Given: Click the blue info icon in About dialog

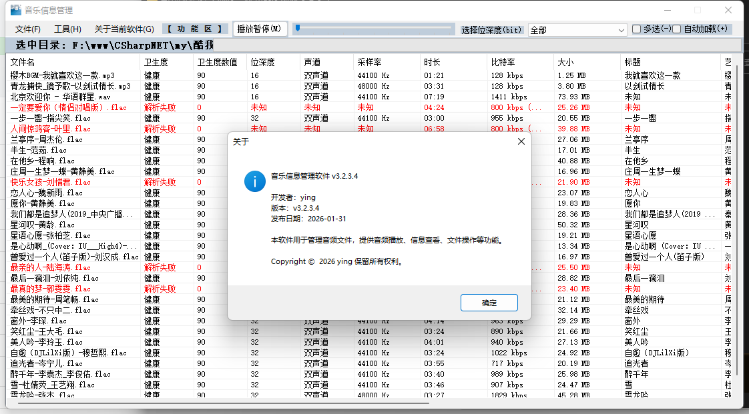Looking at the screenshot, I should point(255,181).
